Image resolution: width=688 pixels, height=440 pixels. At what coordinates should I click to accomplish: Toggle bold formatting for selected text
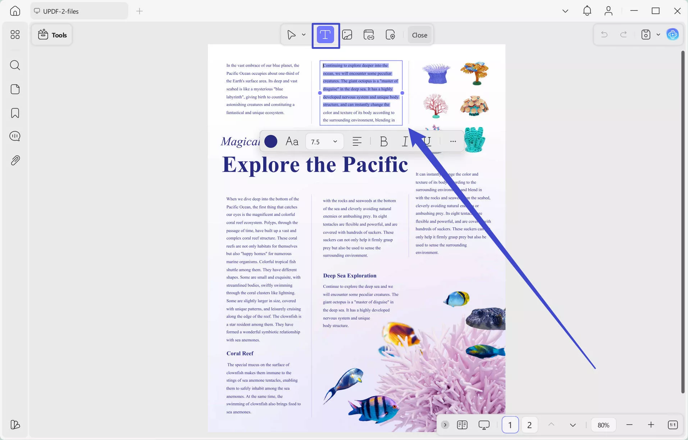click(x=383, y=141)
